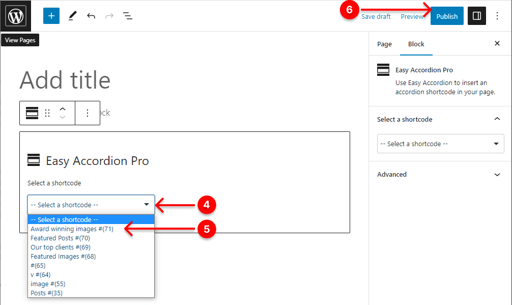Click the WordPress logo to view pages
512x305 pixels.
pos(16,16)
